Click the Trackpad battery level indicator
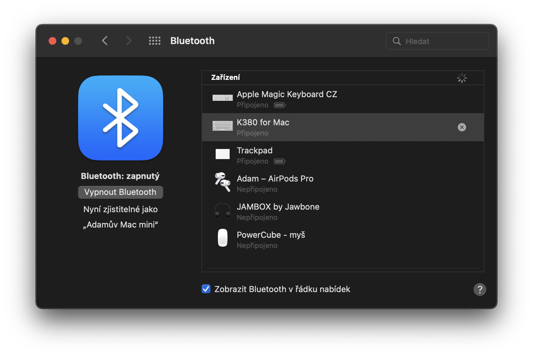Image resolution: width=533 pixels, height=356 pixels. 280,161
